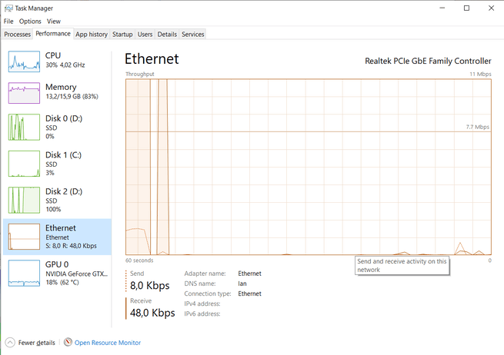Click the Fewer details chevron icon
Screen dimensions: 504x355
click(x=10, y=343)
